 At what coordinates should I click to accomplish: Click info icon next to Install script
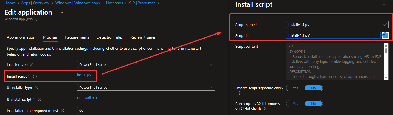click(x=35, y=76)
